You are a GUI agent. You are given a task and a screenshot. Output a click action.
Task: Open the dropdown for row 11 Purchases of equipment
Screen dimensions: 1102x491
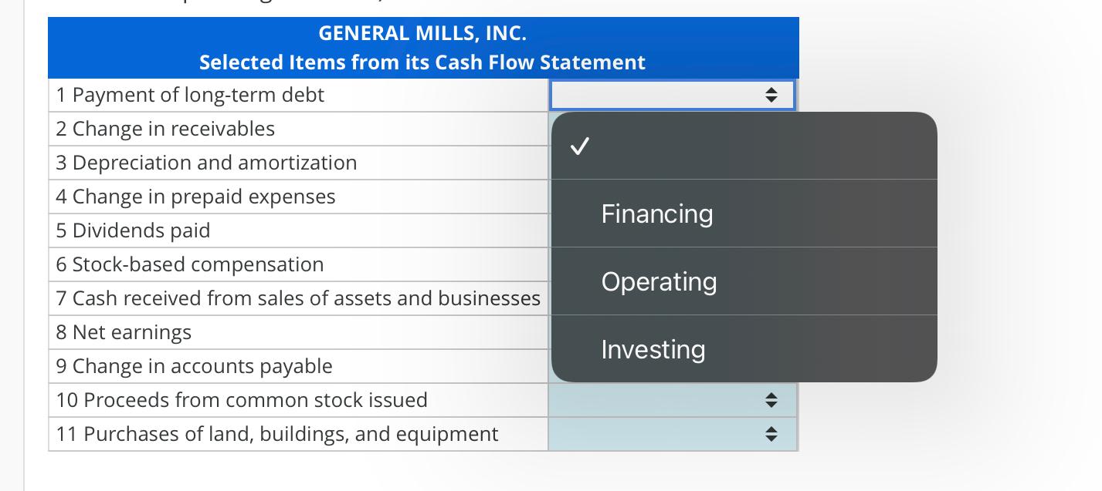(x=672, y=434)
